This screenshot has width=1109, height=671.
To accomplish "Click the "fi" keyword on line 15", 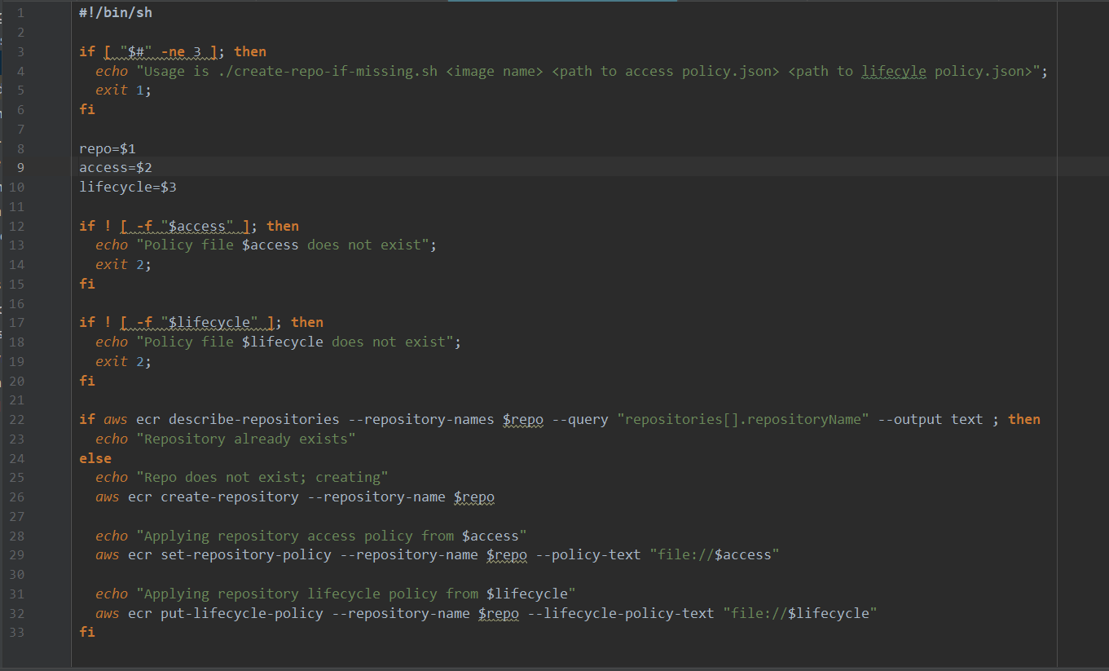I will 87,285.
